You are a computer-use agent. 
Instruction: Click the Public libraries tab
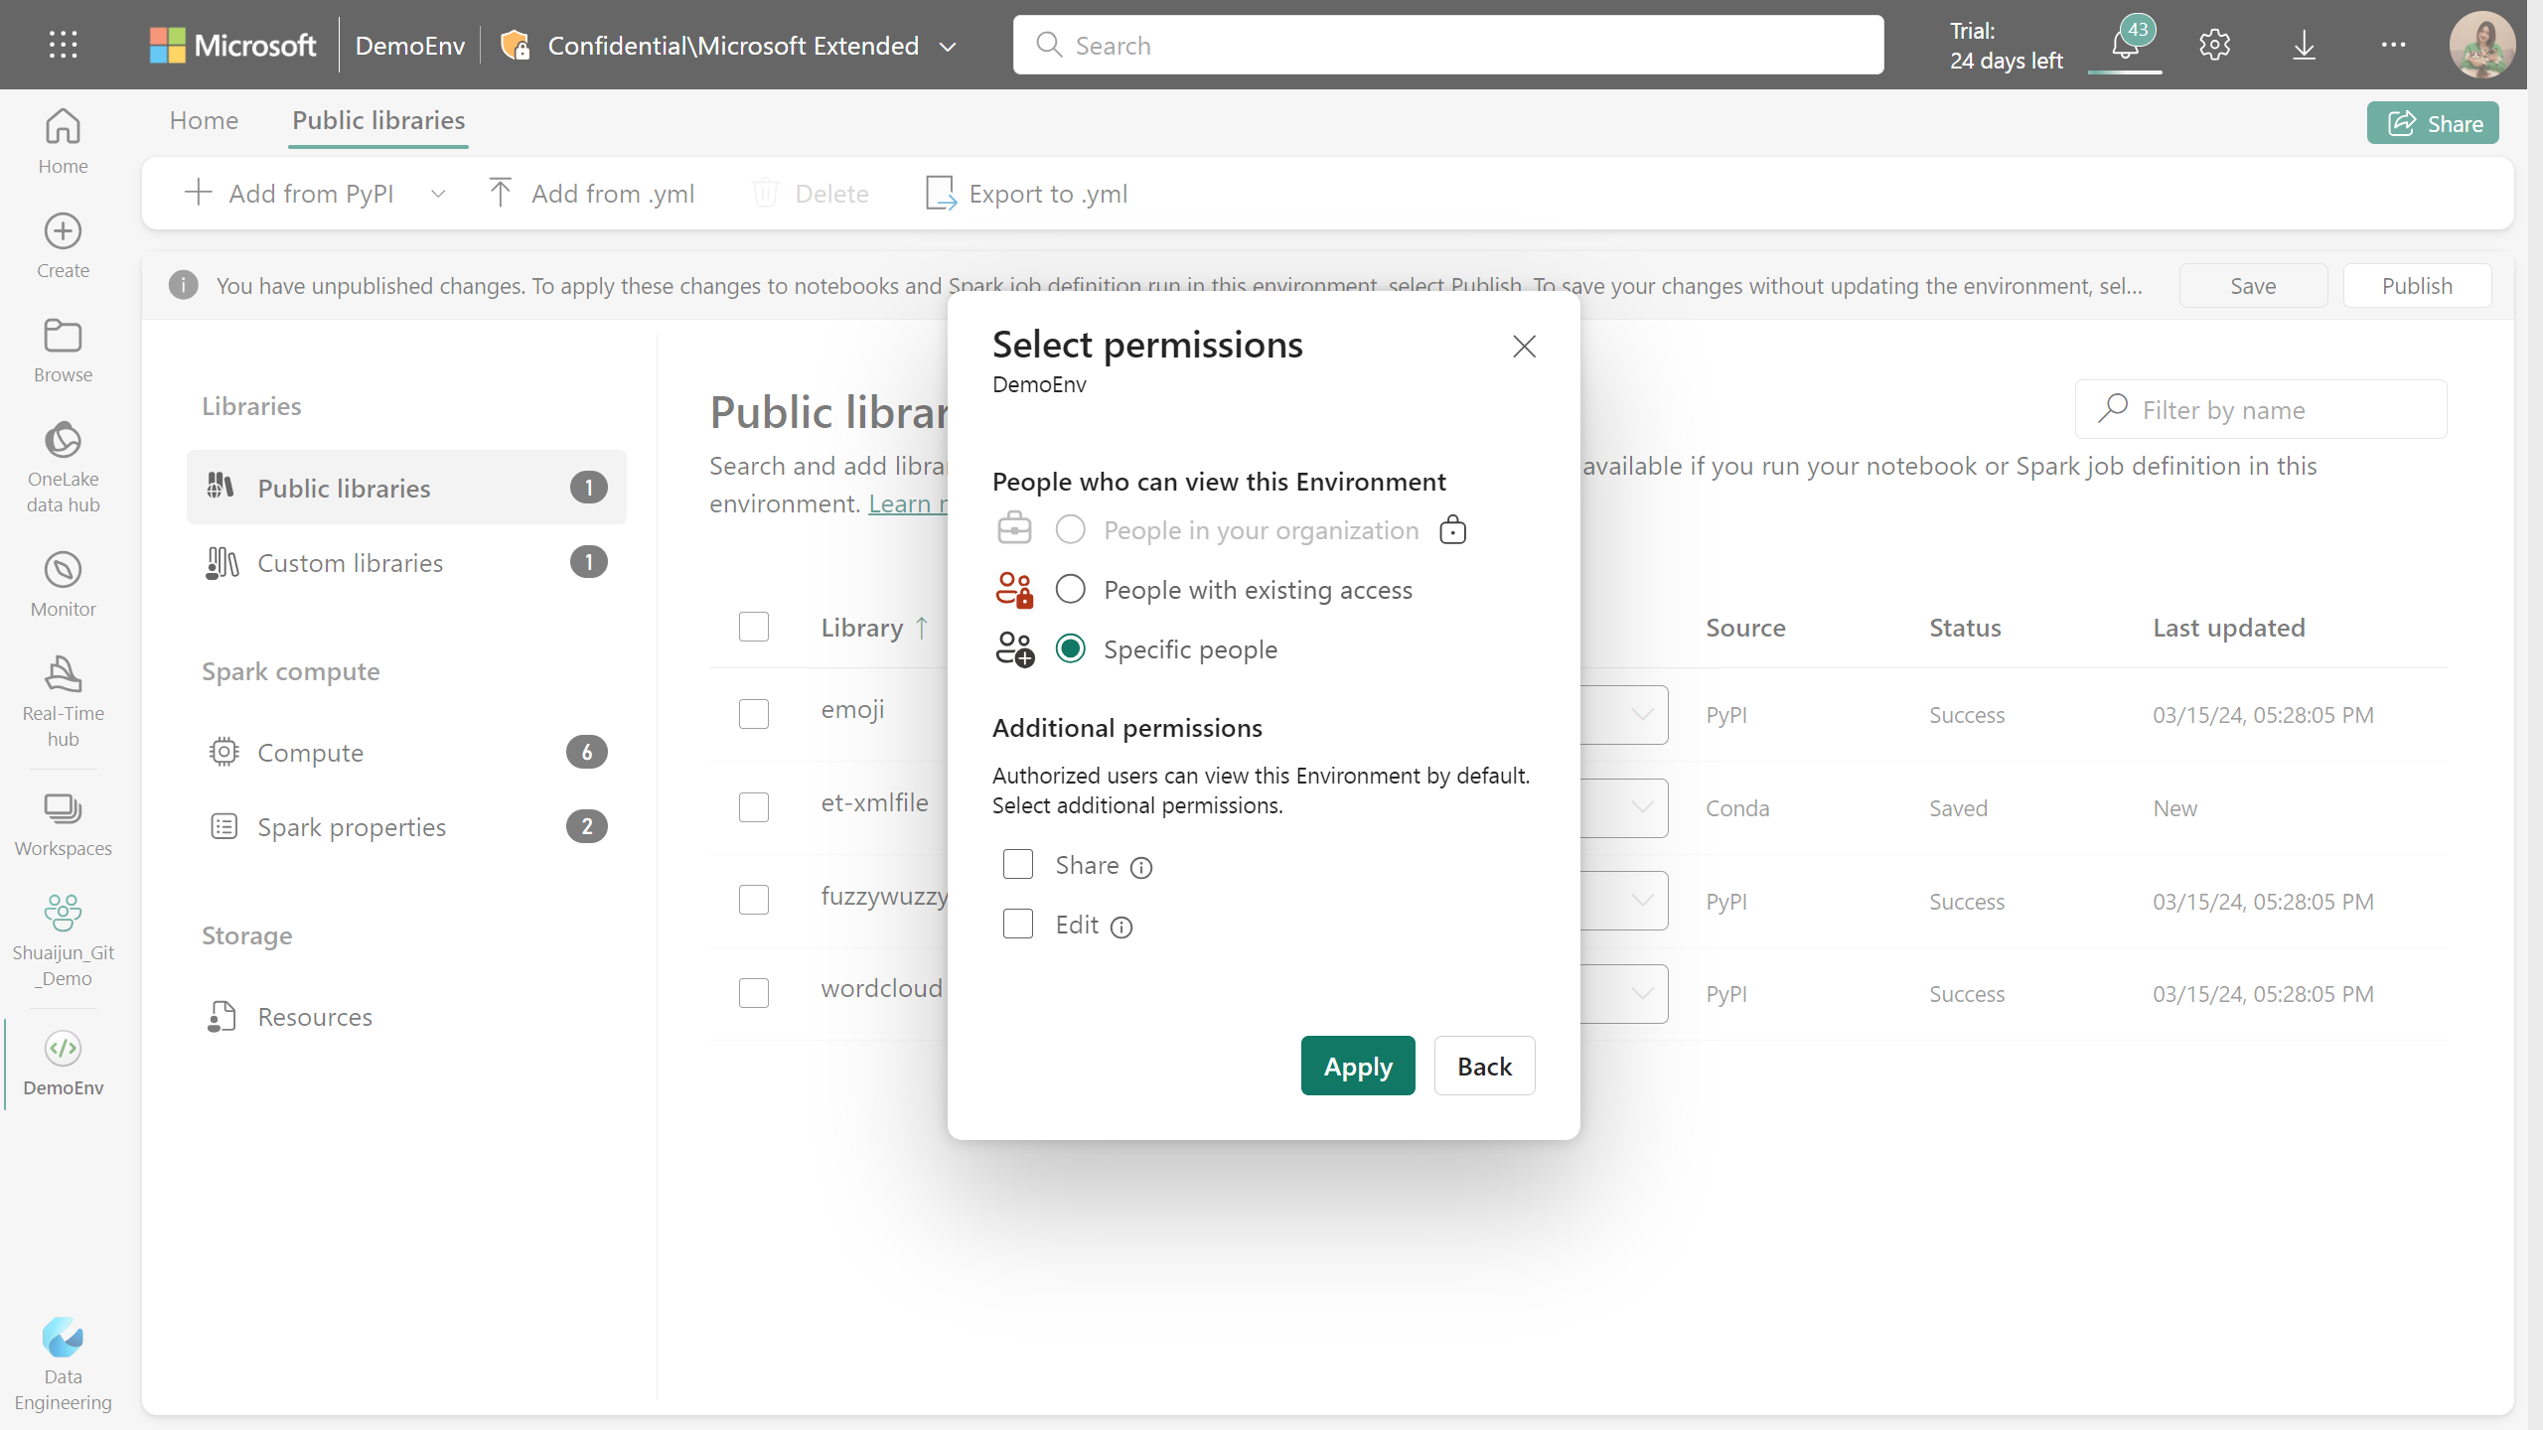(x=377, y=119)
